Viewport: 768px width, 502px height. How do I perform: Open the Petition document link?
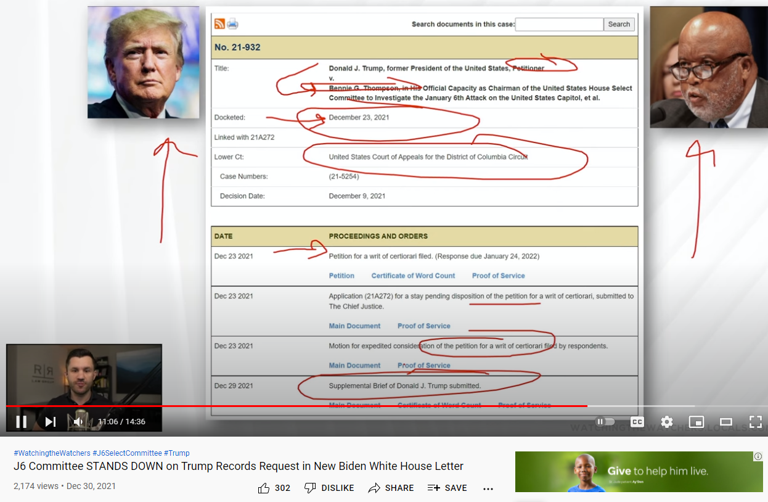coord(341,276)
